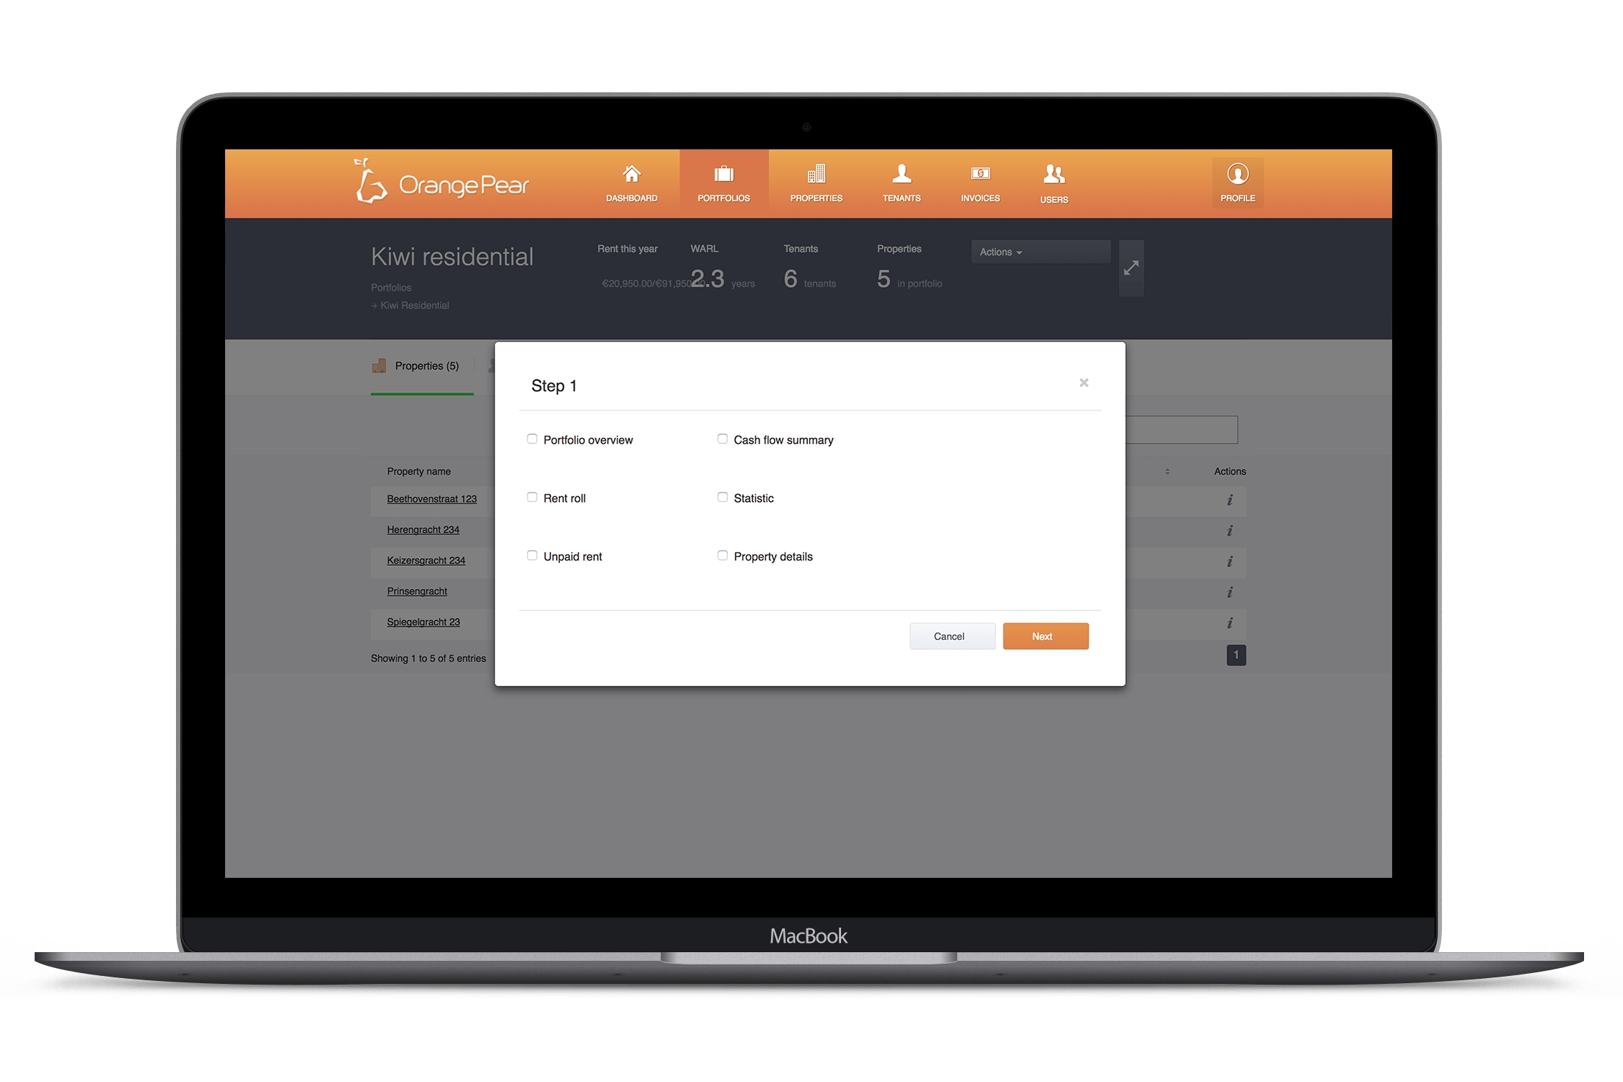
Task: Toggle the Portfolio overview checkbox
Action: click(x=532, y=439)
